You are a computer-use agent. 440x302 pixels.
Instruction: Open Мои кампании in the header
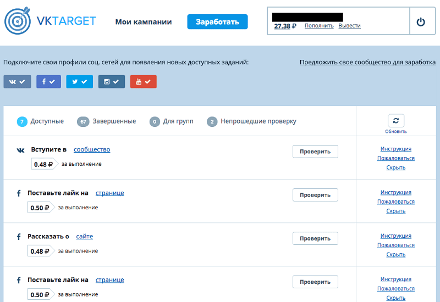pyautogui.click(x=144, y=22)
